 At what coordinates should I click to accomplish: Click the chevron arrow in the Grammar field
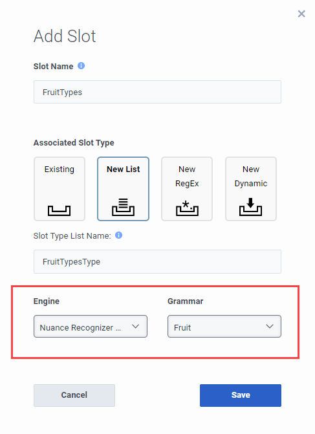270,327
